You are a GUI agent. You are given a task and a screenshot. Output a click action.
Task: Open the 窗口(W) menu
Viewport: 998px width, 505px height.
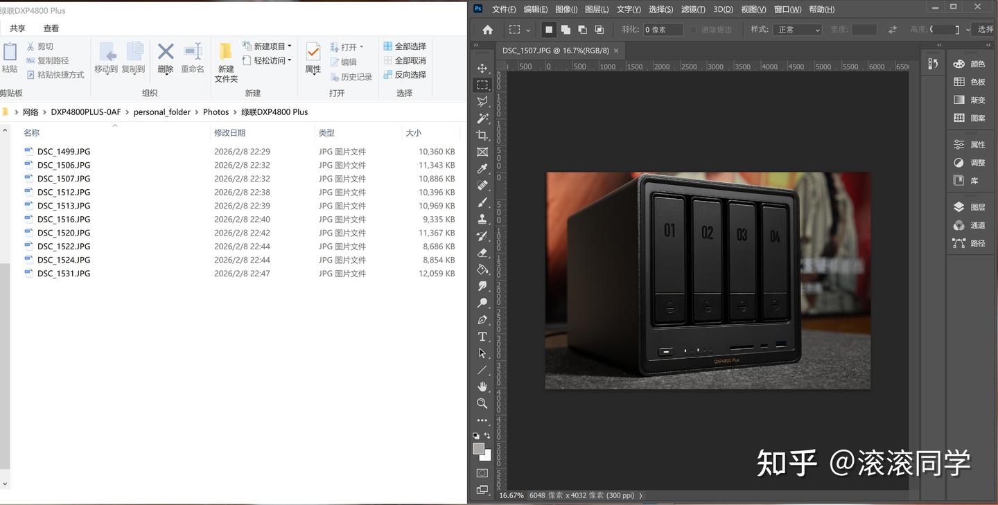[787, 9]
